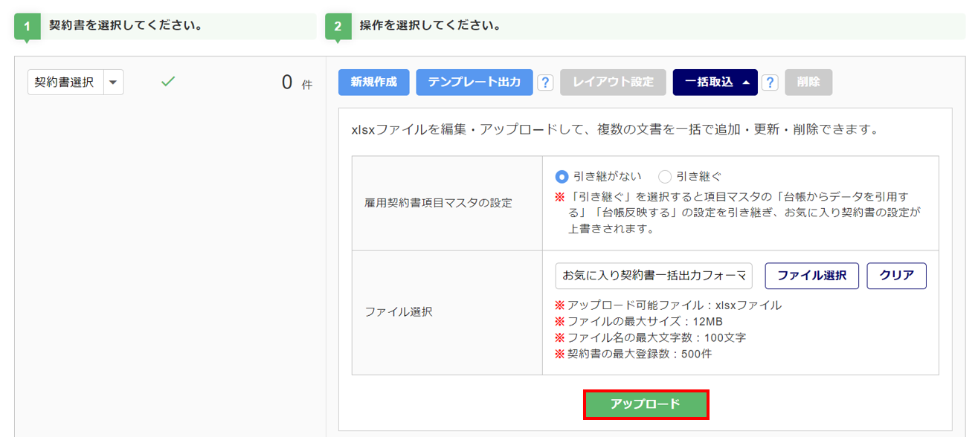Select the 引き継がない radio option

pyautogui.click(x=562, y=176)
